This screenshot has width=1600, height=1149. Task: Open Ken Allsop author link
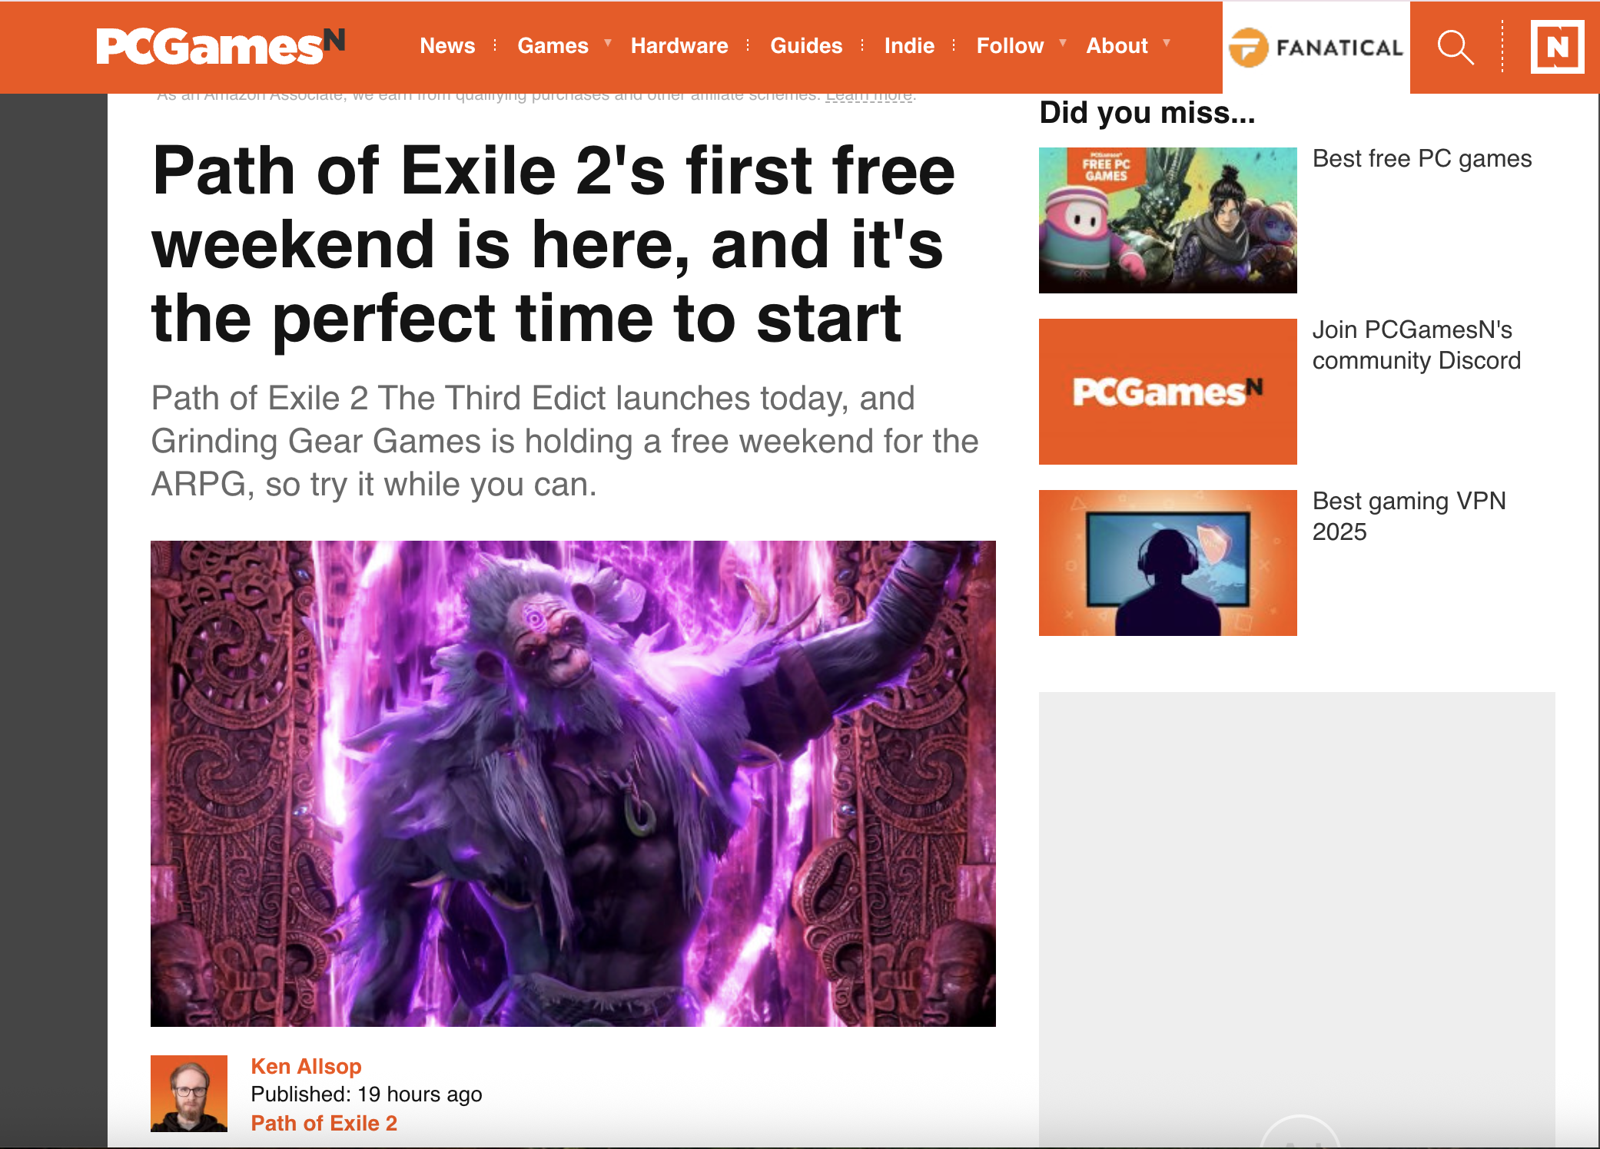tap(306, 1066)
